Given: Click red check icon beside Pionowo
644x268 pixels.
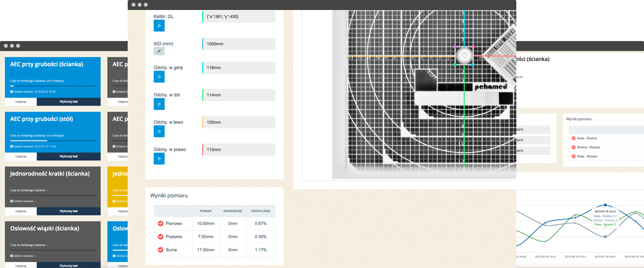Looking at the screenshot, I should tap(160, 224).
